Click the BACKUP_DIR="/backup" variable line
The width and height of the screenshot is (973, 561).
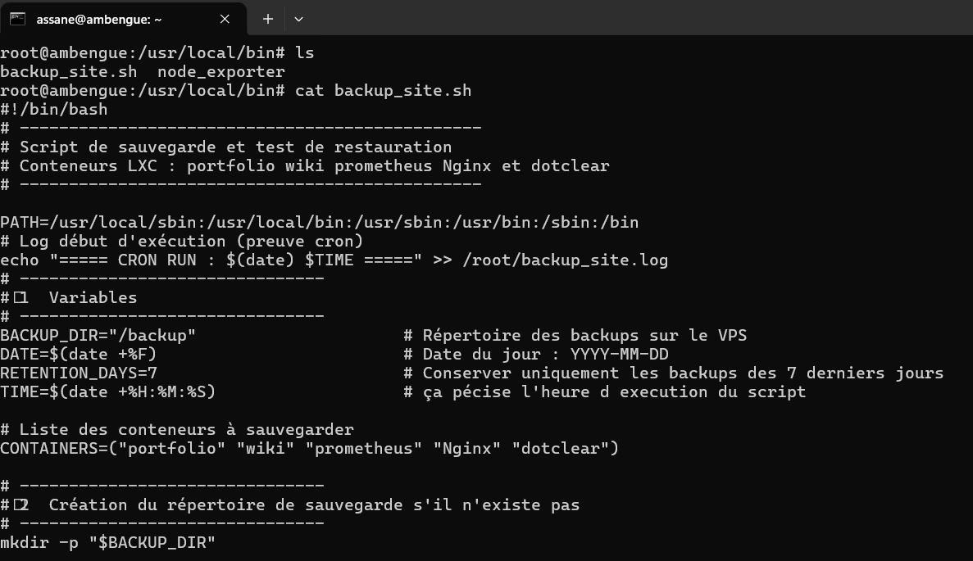[98, 335]
